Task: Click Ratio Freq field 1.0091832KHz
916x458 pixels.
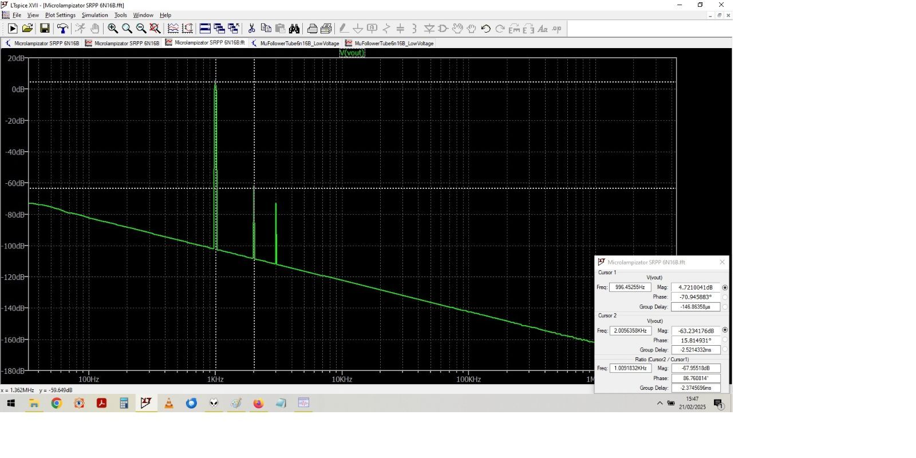Action: 630,368
